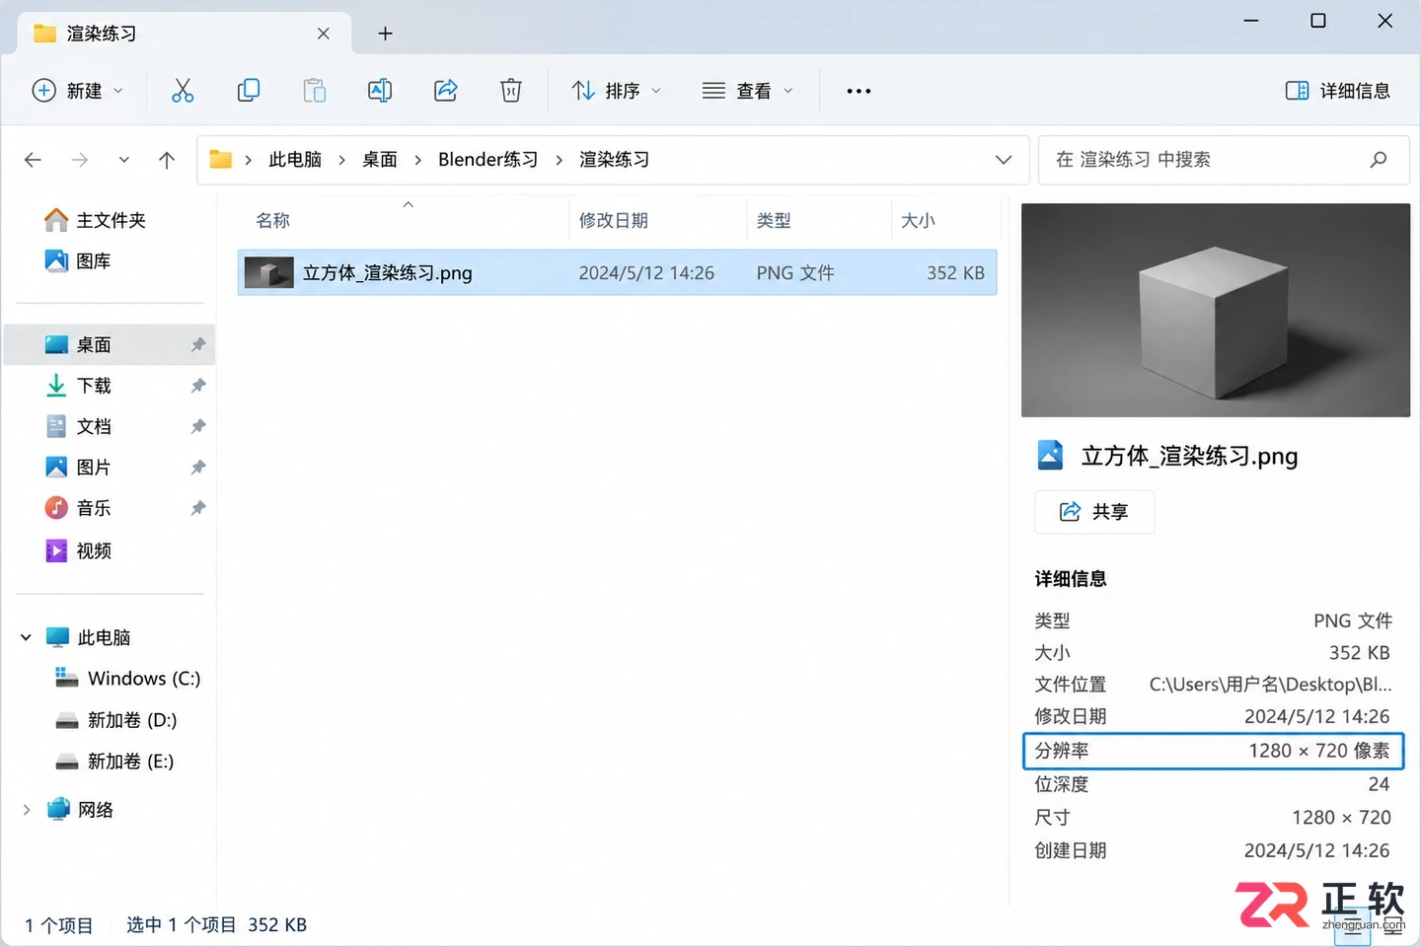Unpin 桌面 from quick access
The width and height of the screenshot is (1421, 947).
(198, 344)
